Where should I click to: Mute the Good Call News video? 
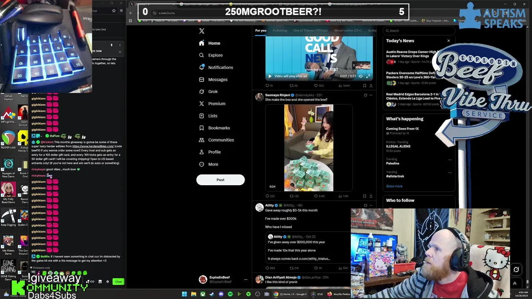361,76
